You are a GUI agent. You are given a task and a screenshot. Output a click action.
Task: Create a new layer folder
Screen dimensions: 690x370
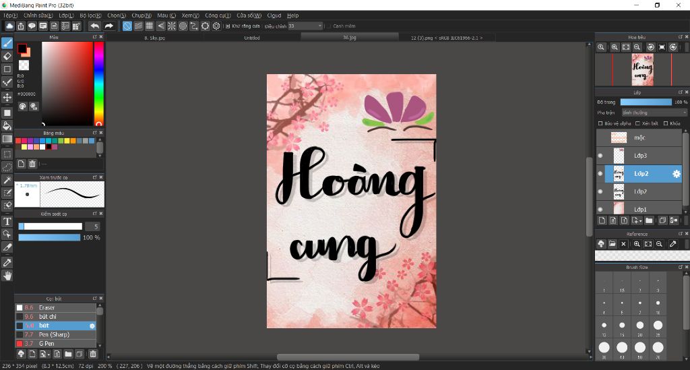649,220
